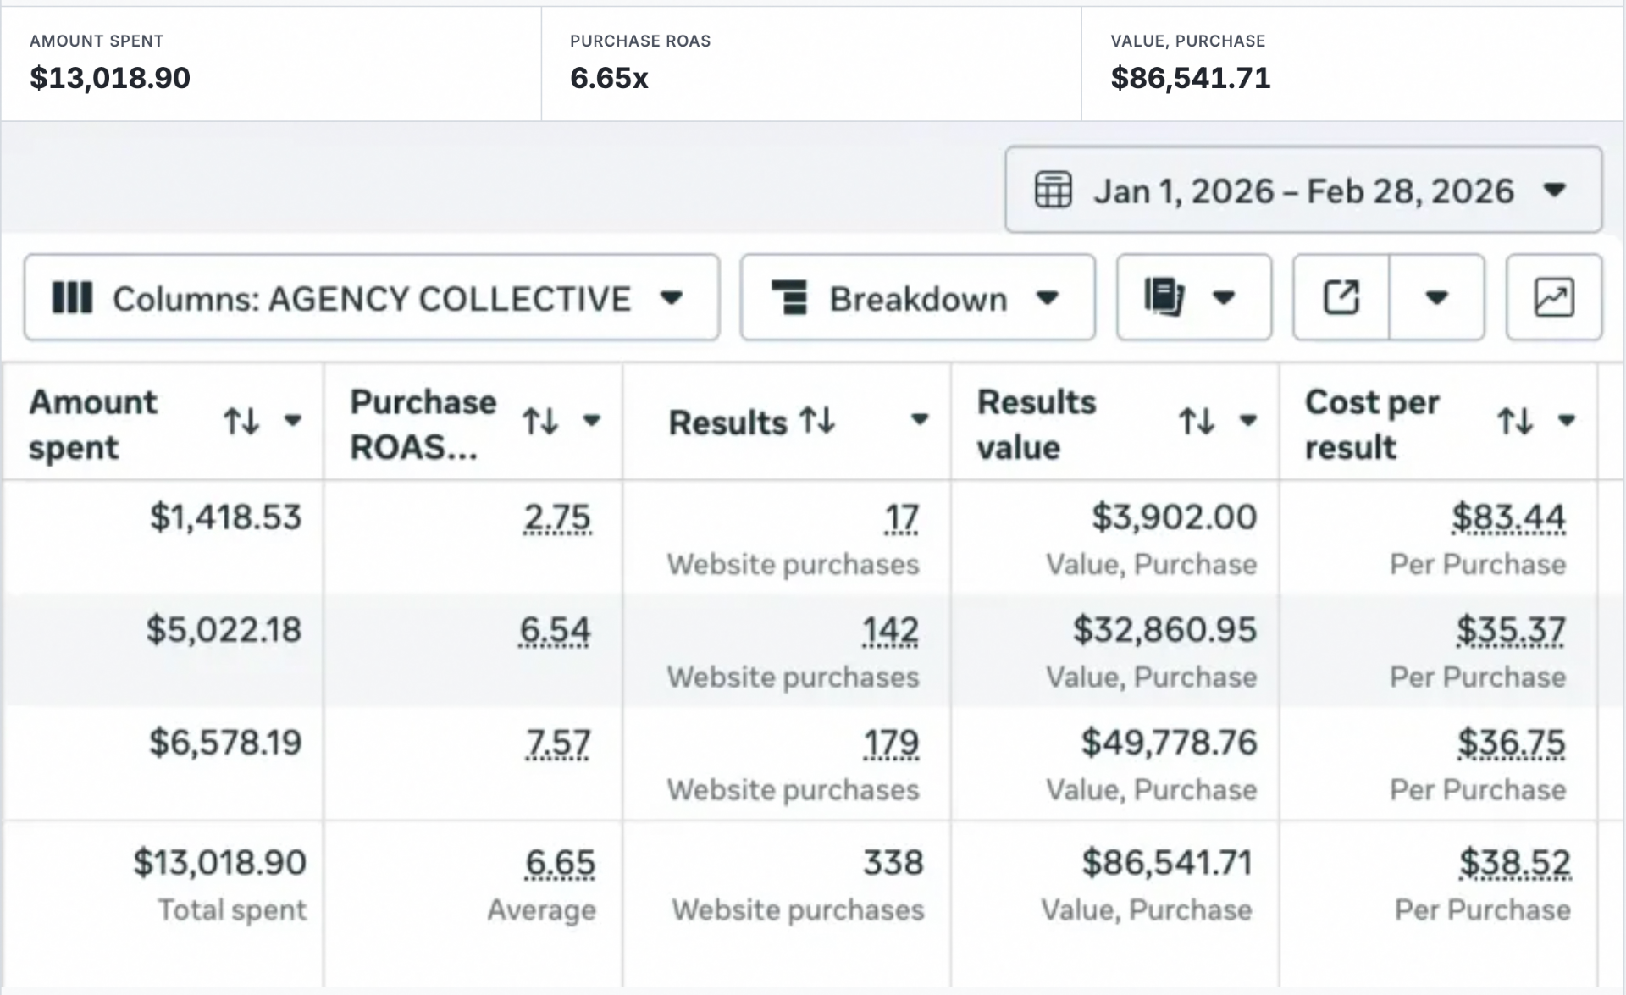Click the Breakdown stacked-lines icon
The width and height of the screenshot is (1626, 995).
tap(789, 298)
